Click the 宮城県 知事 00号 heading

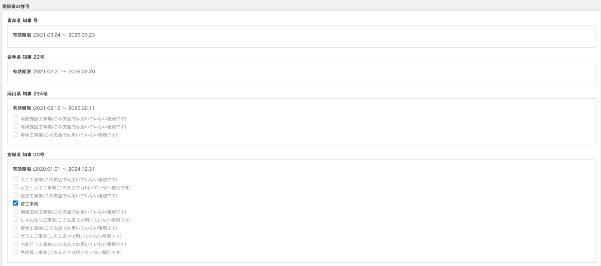(x=26, y=155)
